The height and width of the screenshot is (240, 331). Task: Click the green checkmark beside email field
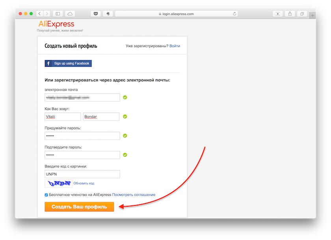(125, 97)
